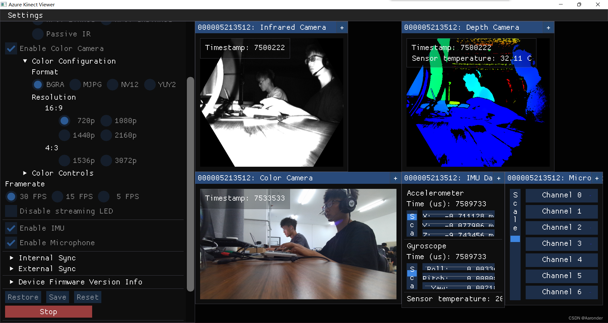
Task: Click the Accelerometer 'Time (us): 7589733' text
Action: point(446,204)
